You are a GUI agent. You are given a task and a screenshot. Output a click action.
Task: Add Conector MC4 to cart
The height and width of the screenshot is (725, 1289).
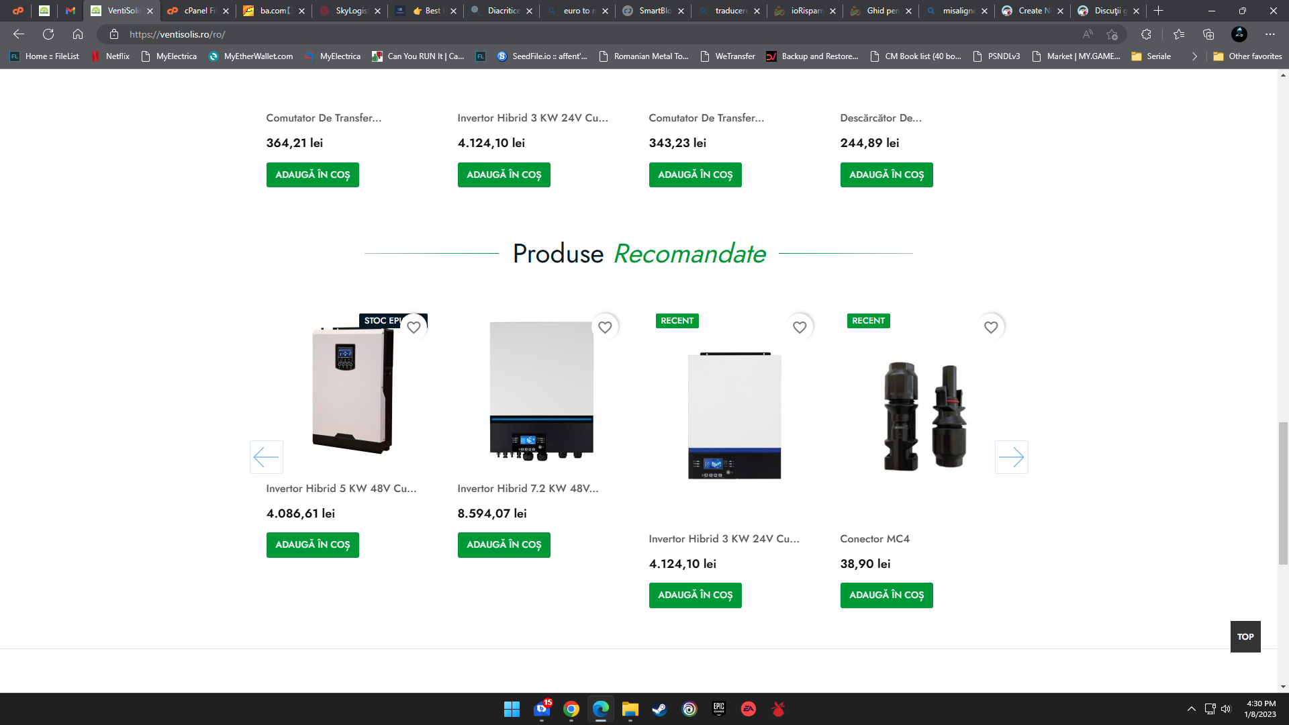tap(886, 595)
